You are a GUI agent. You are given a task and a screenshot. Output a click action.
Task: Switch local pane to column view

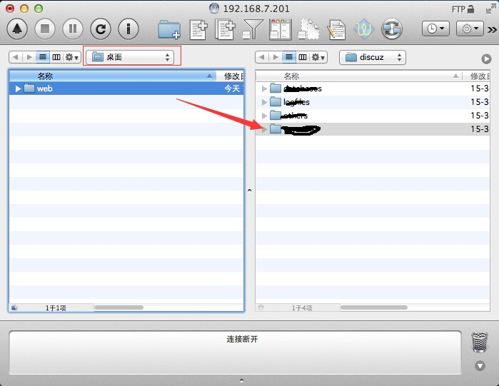(56, 57)
